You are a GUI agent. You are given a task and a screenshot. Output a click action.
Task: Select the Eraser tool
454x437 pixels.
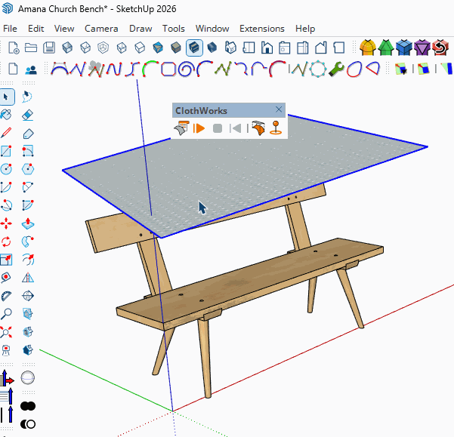[28, 115]
